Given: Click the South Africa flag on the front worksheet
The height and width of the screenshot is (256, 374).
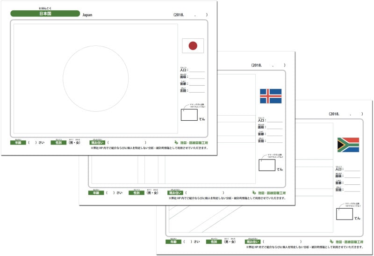Looking at the screenshot, I should point(348,145).
